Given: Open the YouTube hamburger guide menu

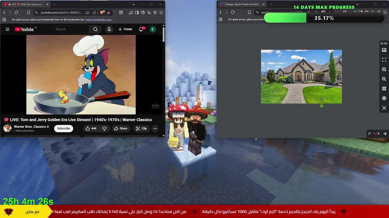Looking at the screenshot, I should pos(8,29).
